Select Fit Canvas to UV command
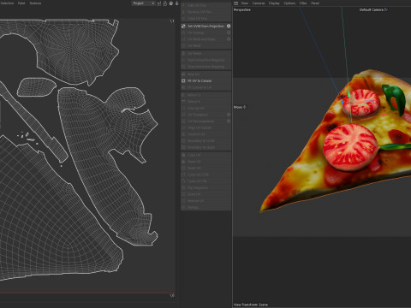This screenshot has width=411, height=308. click(x=205, y=87)
